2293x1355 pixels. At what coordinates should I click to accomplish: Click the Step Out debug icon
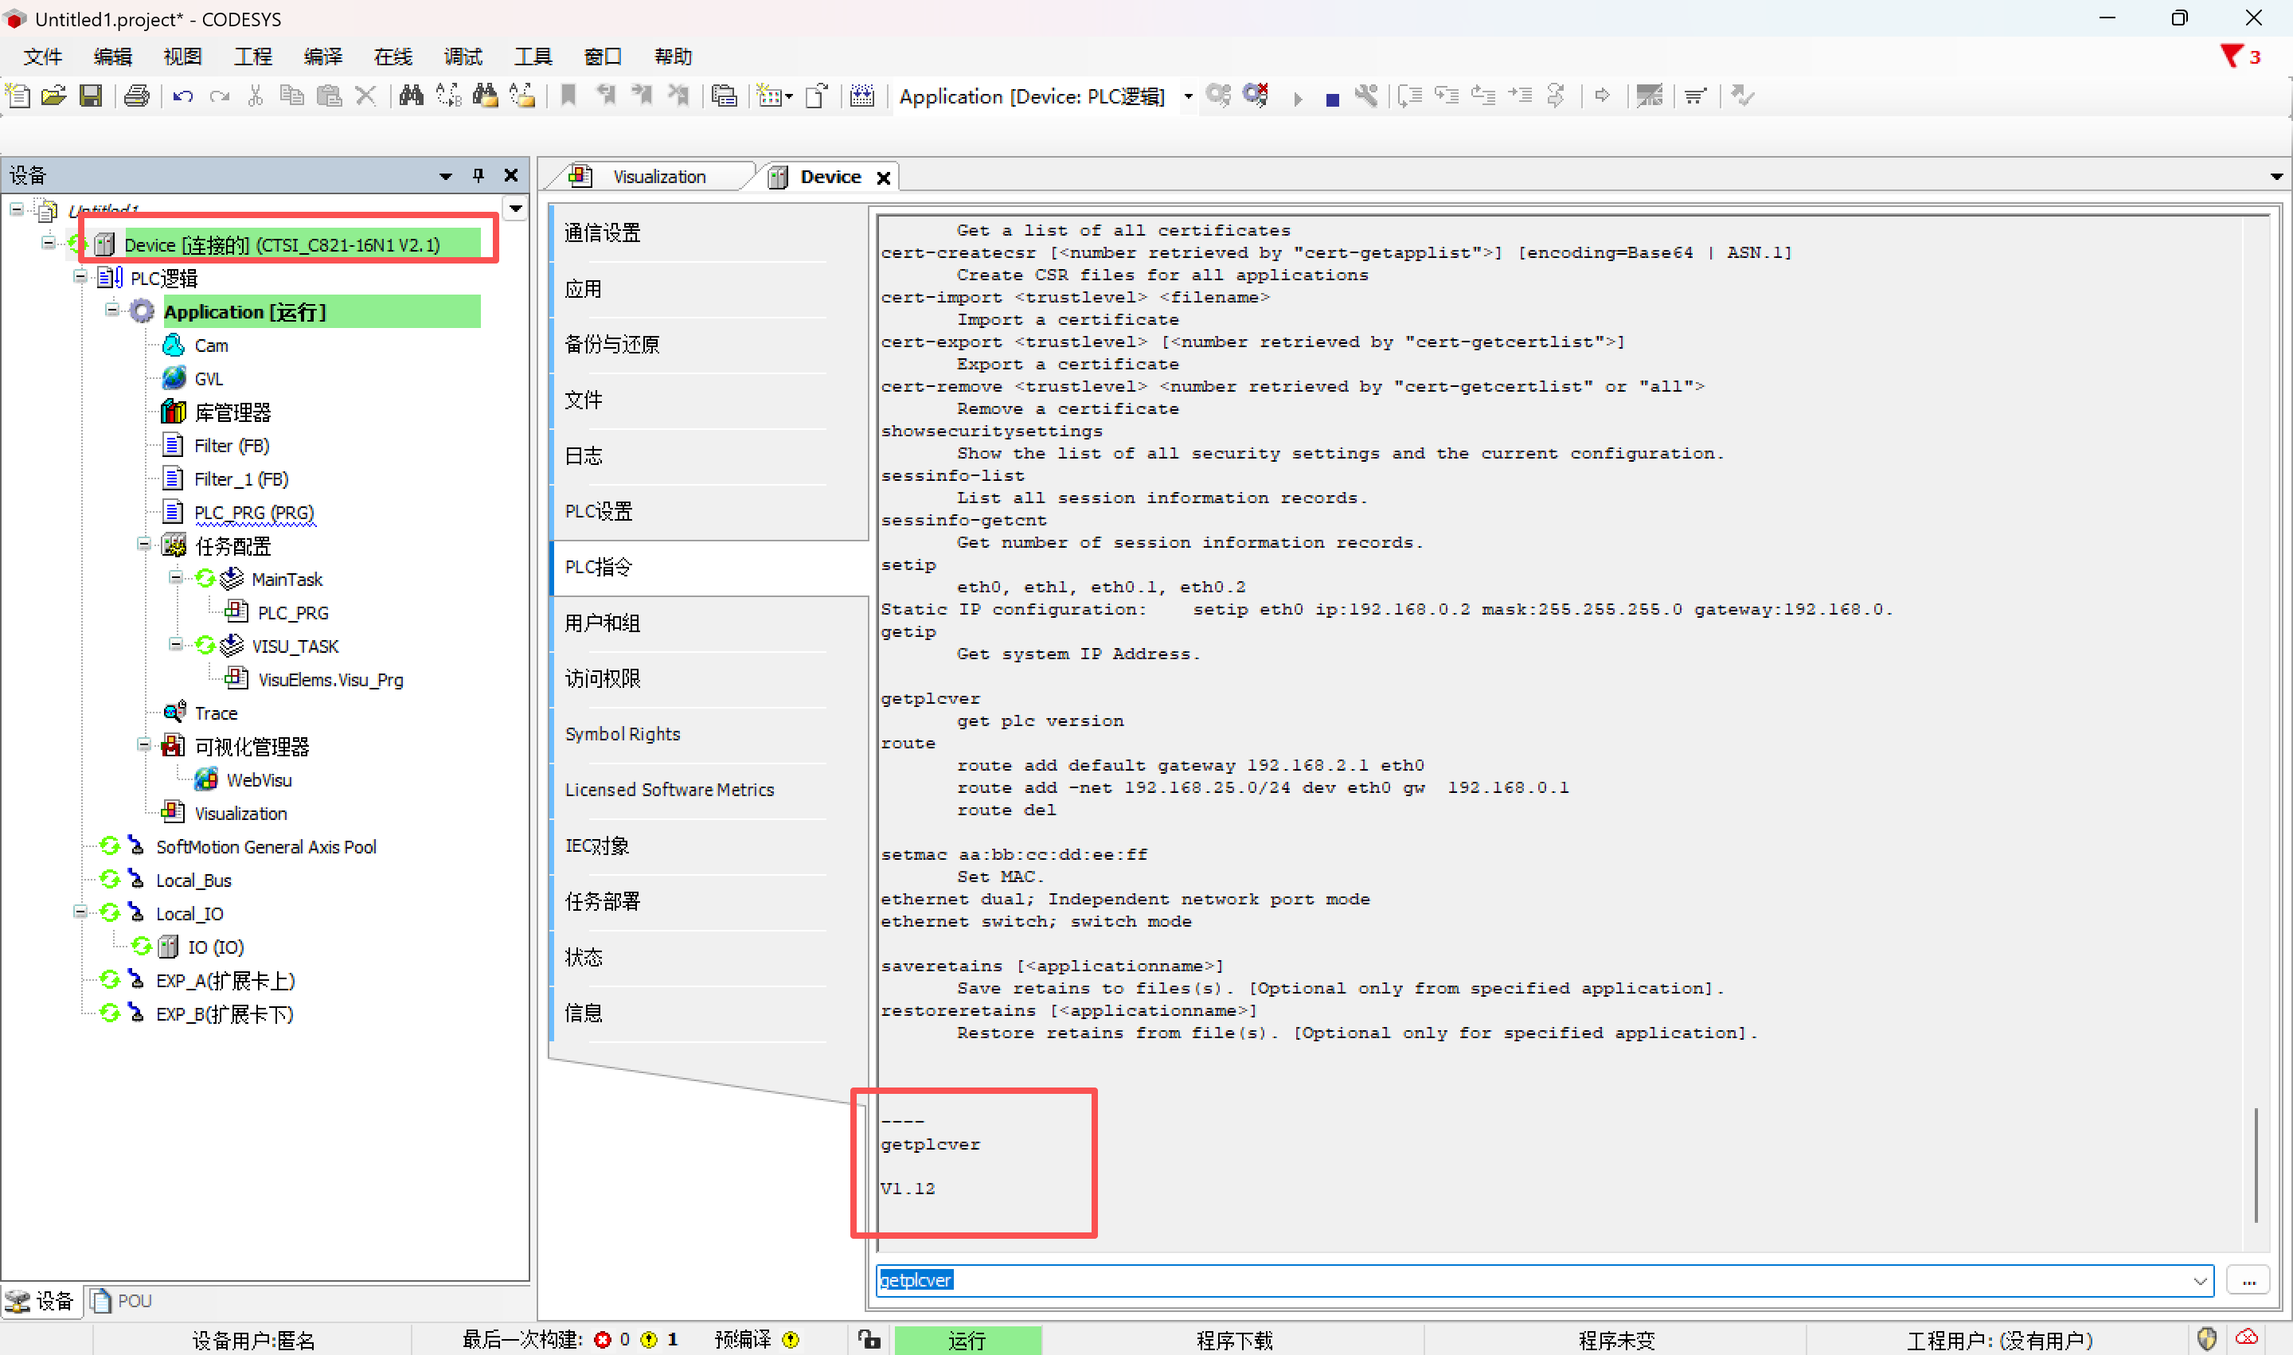[x=1484, y=96]
